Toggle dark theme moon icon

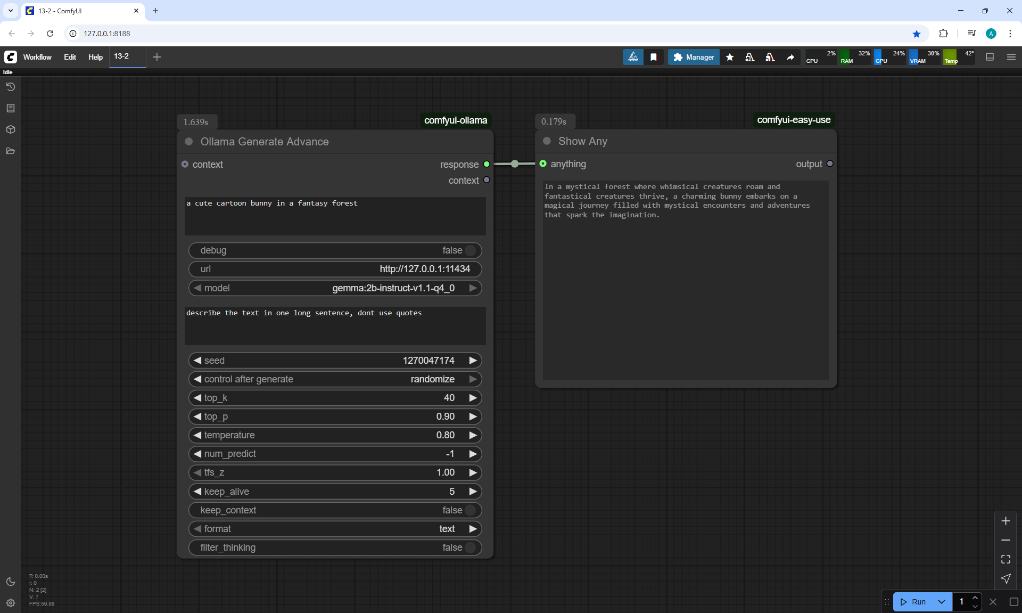tap(11, 582)
